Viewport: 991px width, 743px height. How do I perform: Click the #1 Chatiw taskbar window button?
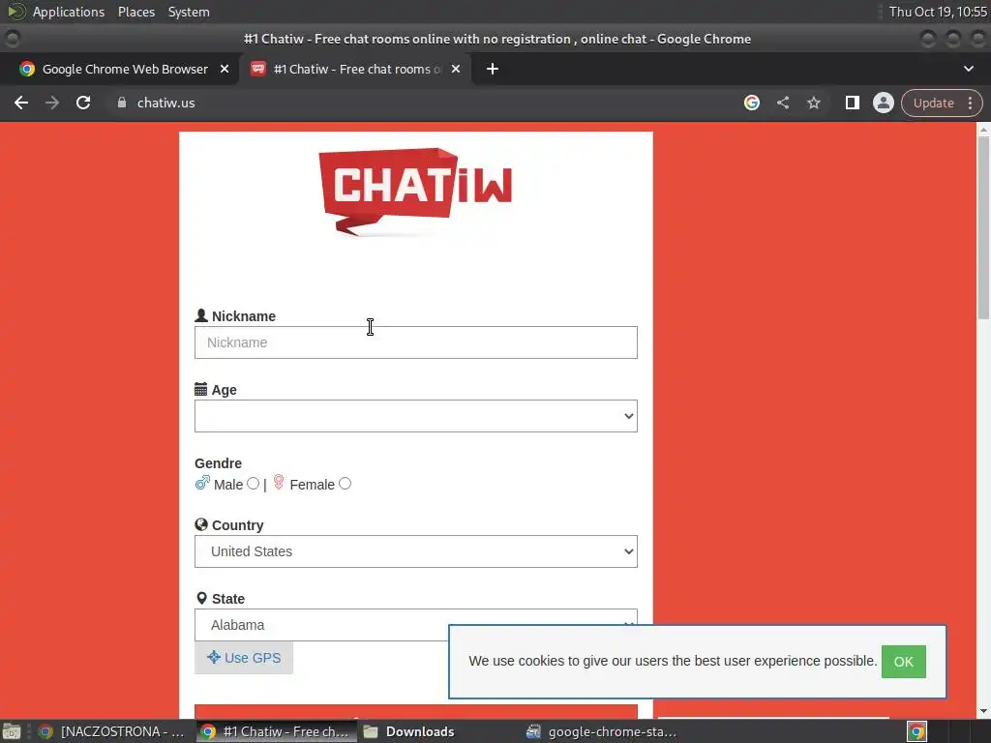pos(276,731)
